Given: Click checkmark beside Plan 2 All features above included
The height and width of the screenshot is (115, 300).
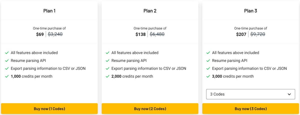Looking at the screenshot, I should coord(107,53).
